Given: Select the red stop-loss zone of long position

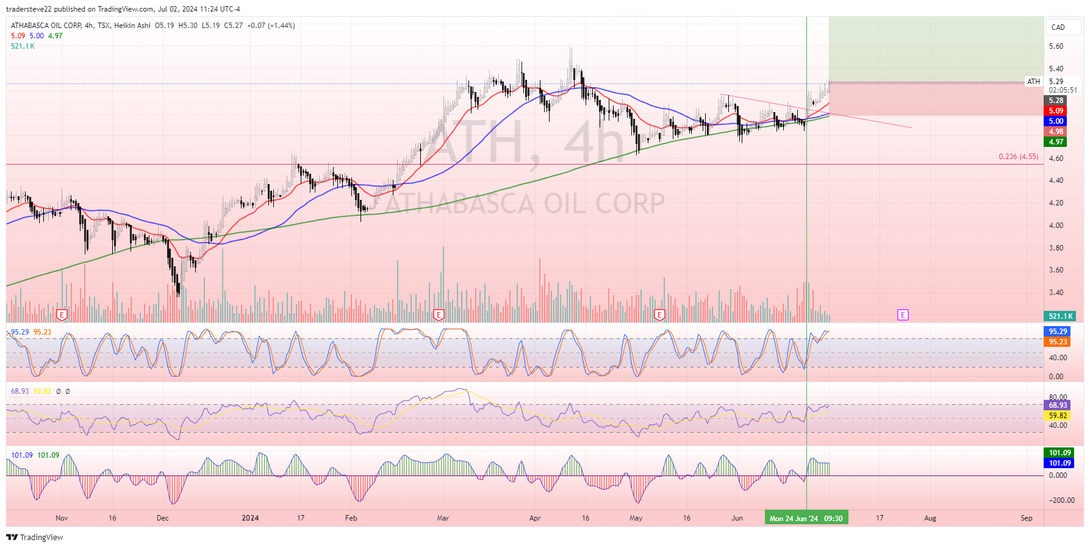Looking at the screenshot, I should (x=936, y=99).
